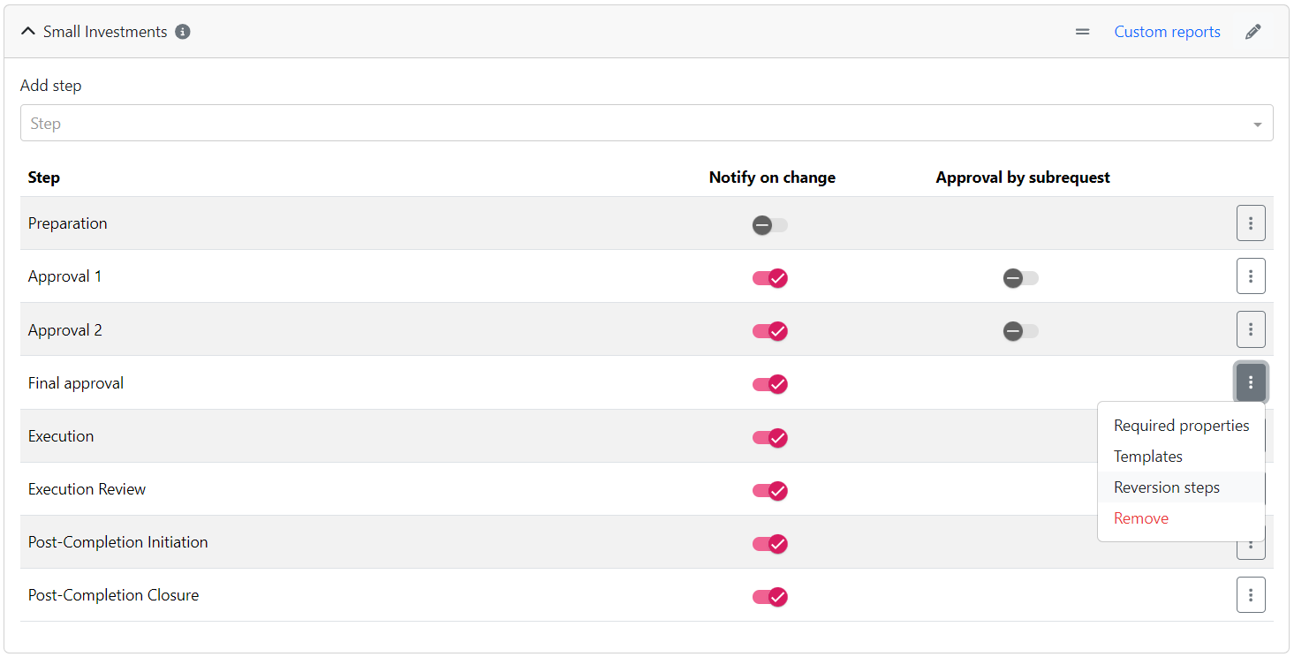Collapse the Small Investments section chevron

coord(28,32)
